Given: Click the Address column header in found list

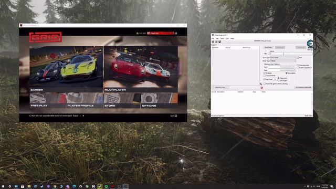Looking at the screenshot, I should (x=215, y=48).
